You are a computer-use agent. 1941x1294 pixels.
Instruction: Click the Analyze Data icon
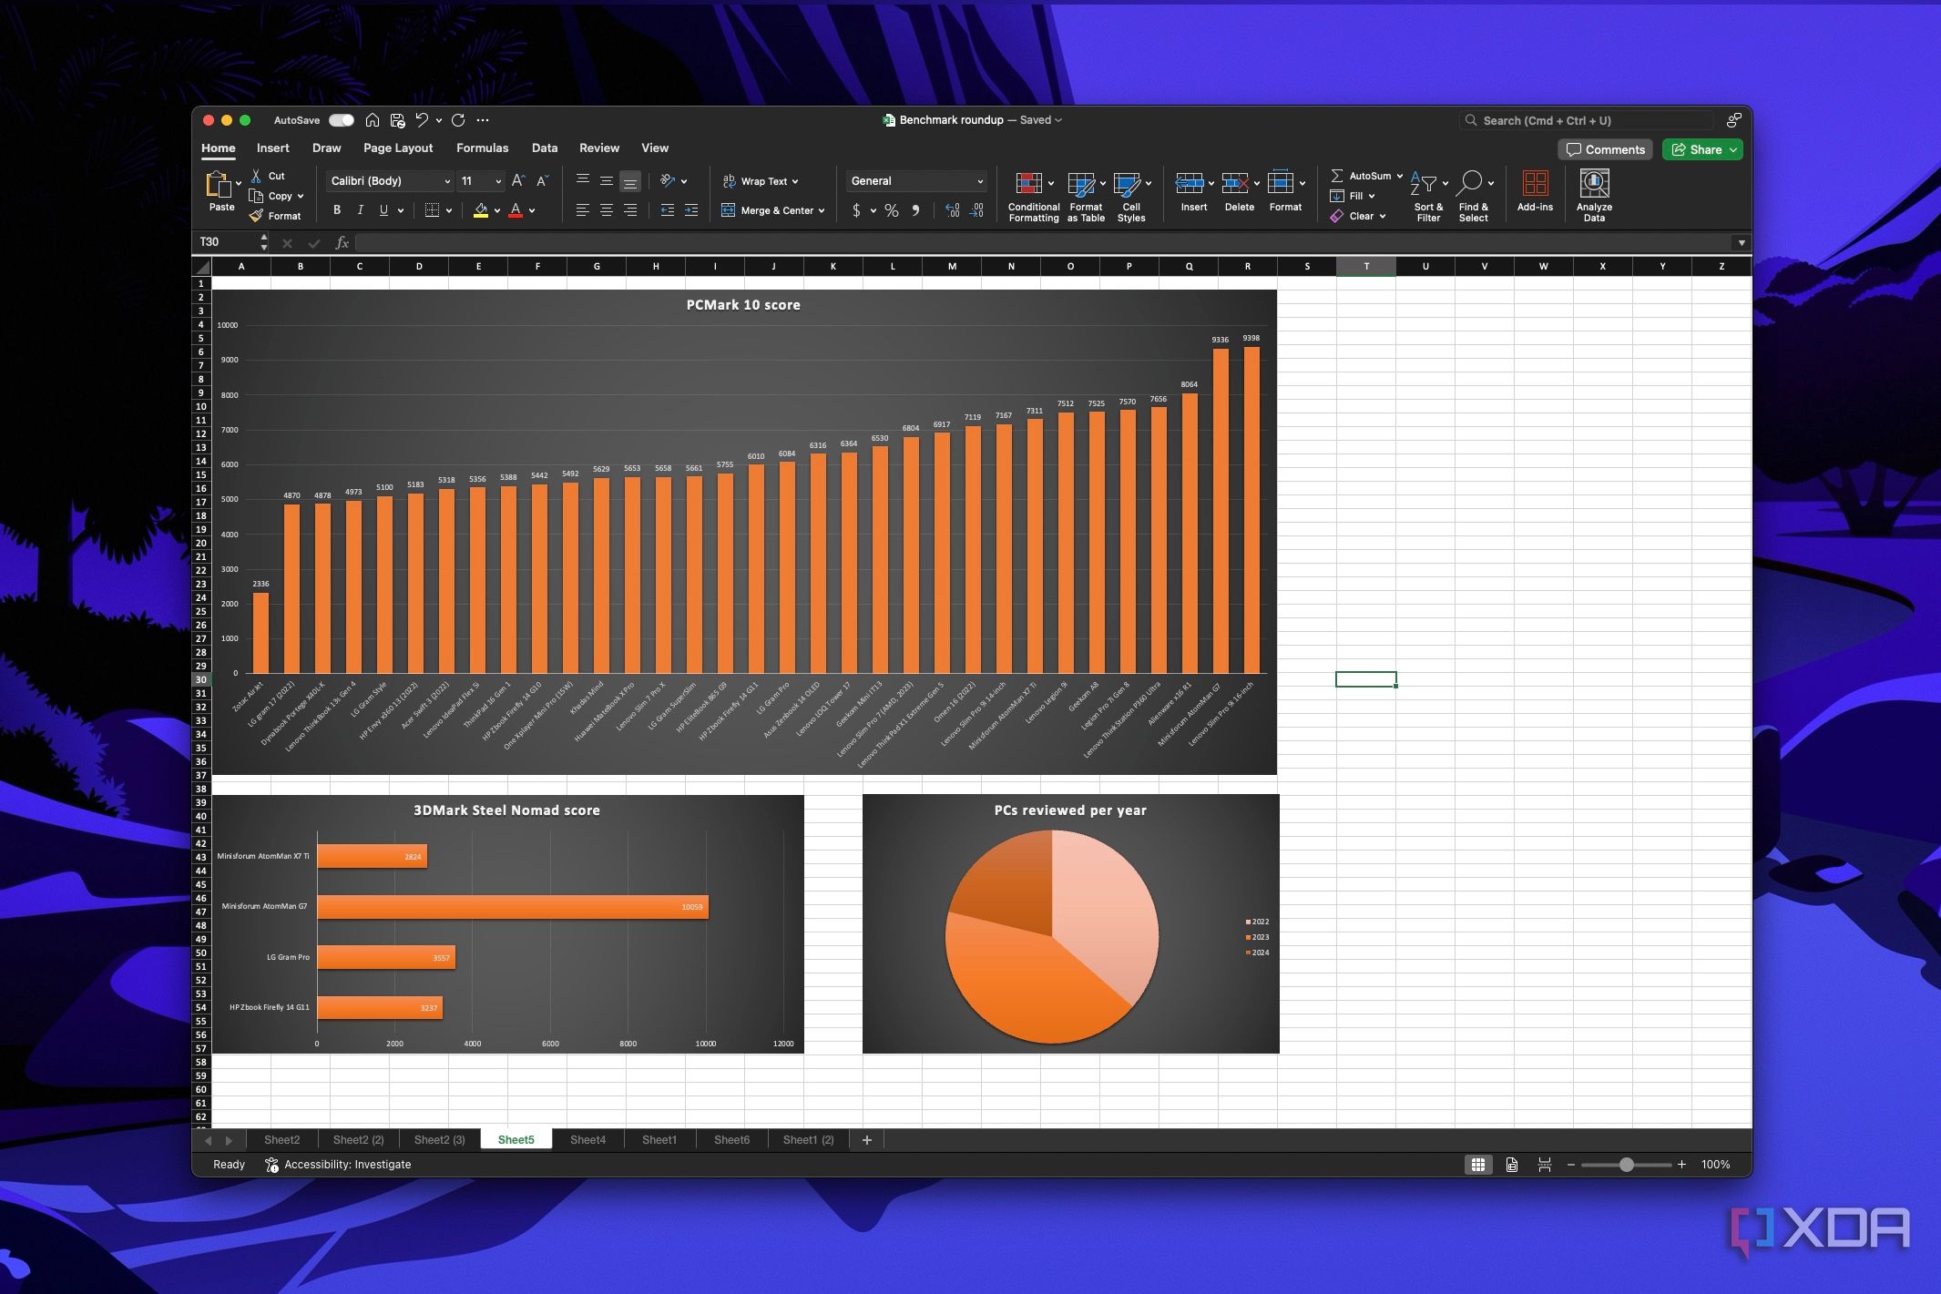1594,184
